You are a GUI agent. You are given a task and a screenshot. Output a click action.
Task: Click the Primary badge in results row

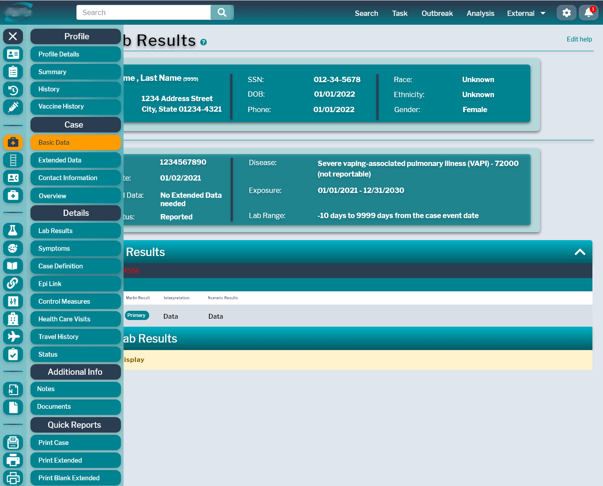coord(137,315)
